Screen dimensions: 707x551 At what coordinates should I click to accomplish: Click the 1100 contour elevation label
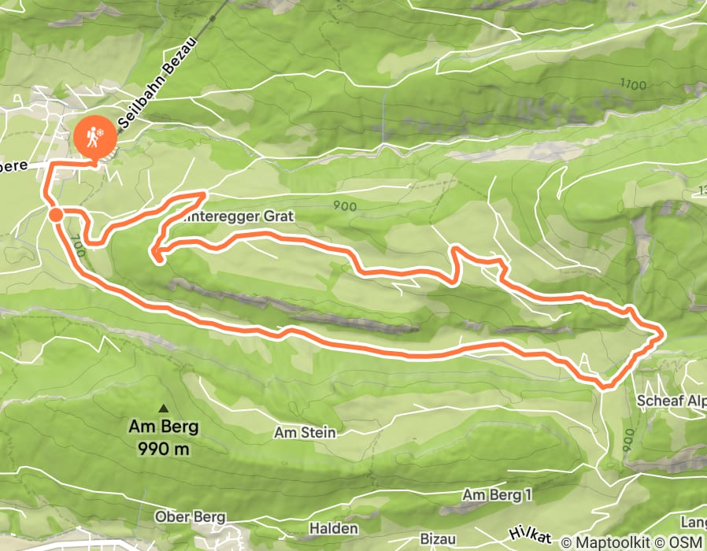point(633,84)
